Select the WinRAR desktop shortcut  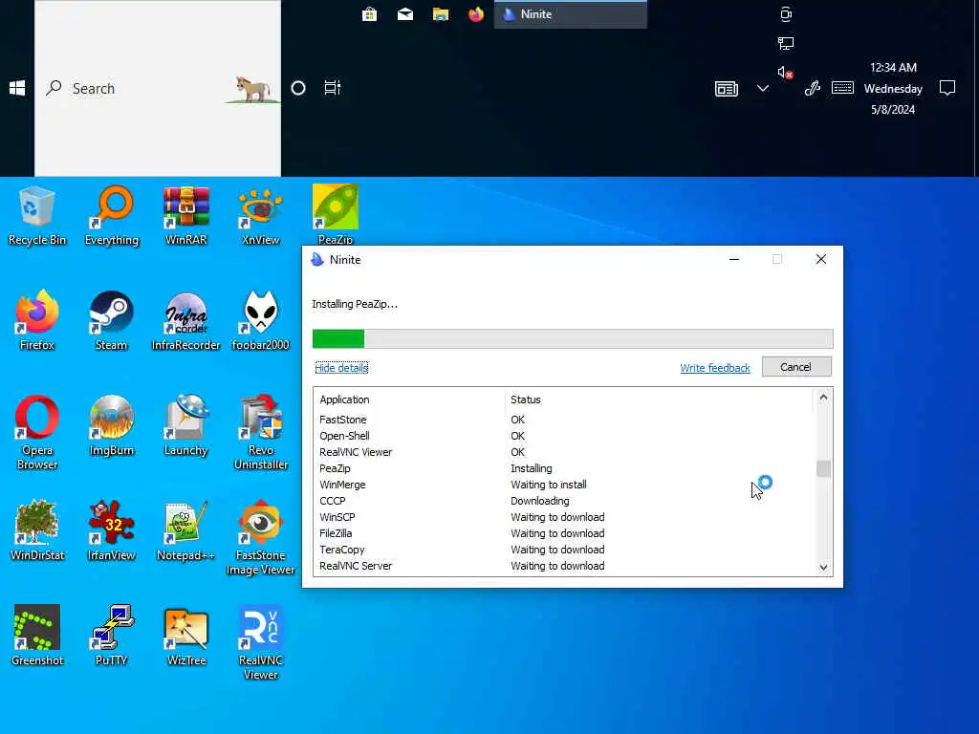coord(186,215)
